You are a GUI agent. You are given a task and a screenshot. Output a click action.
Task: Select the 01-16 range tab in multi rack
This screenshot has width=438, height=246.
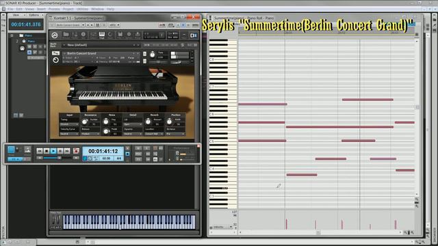point(146,45)
